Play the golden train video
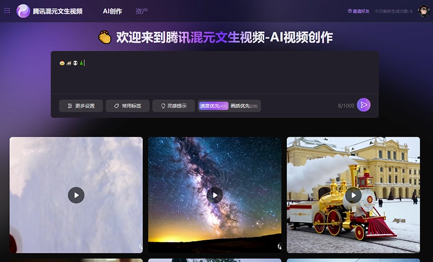Screen dimensions: 433x262 click(x=353, y=196)
